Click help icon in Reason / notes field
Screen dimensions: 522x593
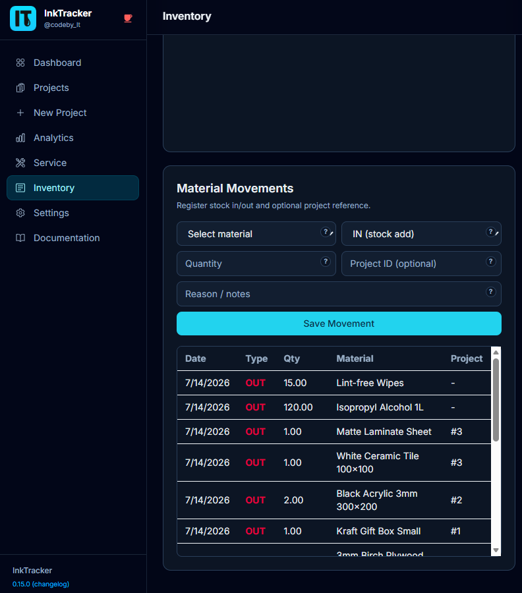(x=490, y=292)
